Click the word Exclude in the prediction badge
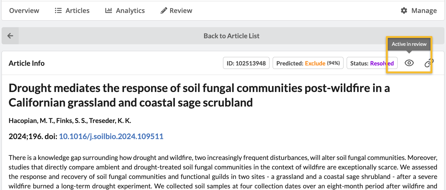The image size is (446, 190). point(315,63)
